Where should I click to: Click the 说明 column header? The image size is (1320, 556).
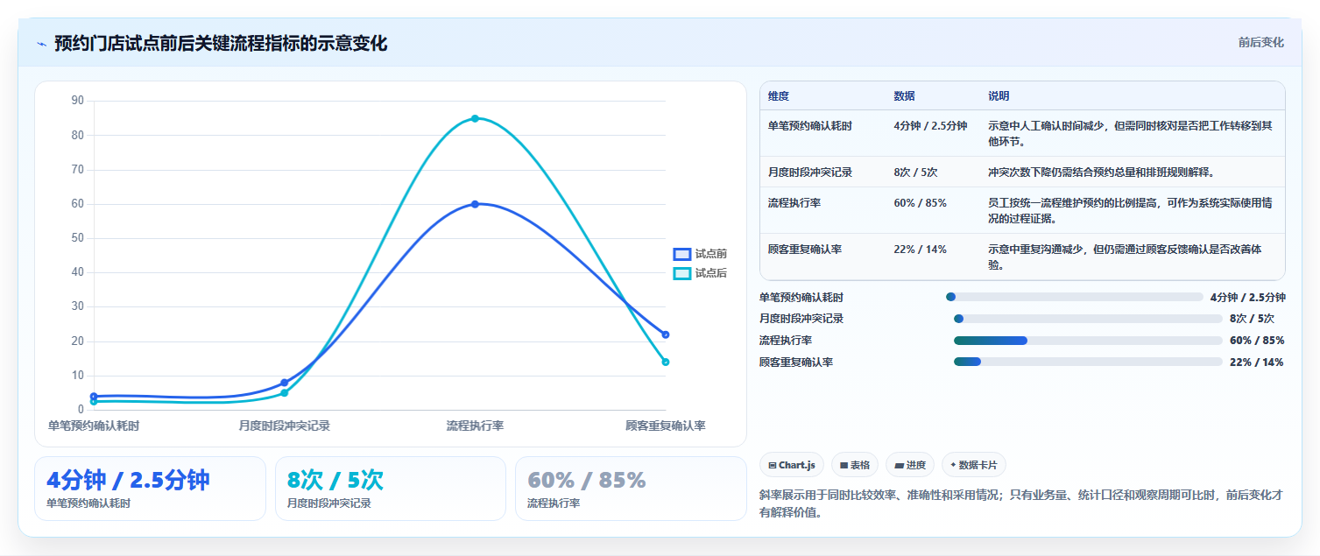(999, 96)
